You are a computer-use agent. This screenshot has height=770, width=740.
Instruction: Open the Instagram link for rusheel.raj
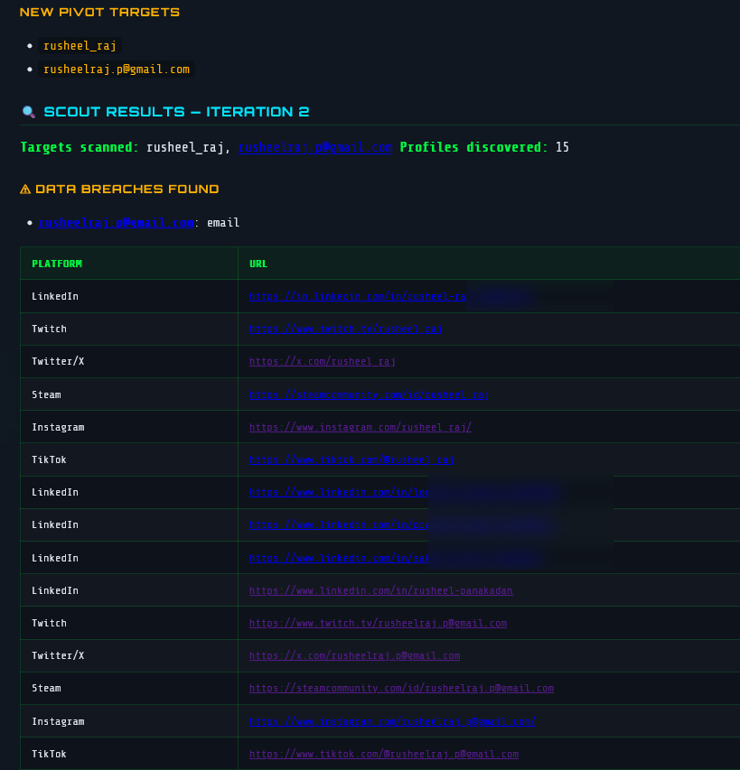tap(360, 427)
